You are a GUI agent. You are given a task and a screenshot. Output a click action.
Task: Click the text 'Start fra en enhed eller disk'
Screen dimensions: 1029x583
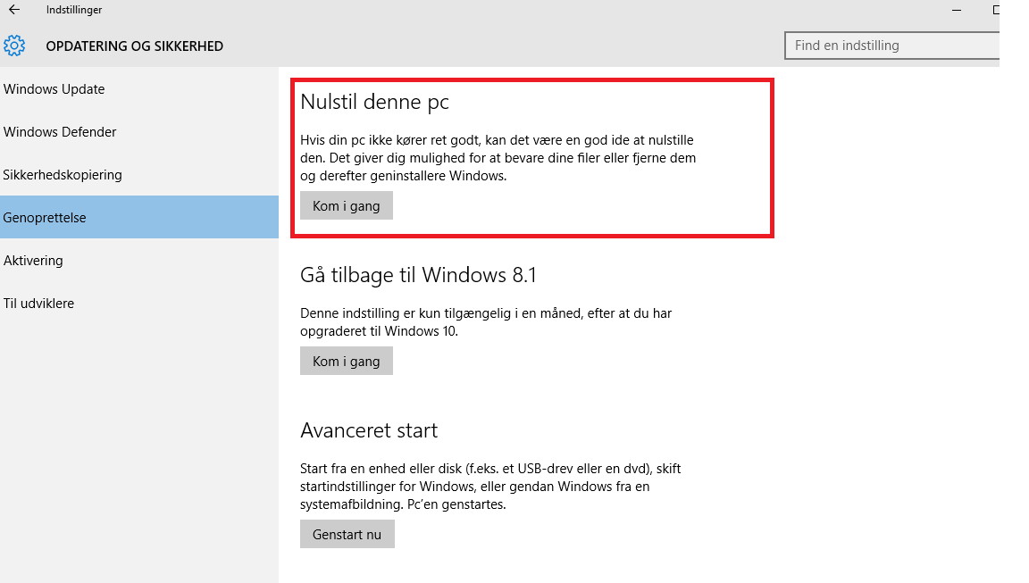(490, 487)
